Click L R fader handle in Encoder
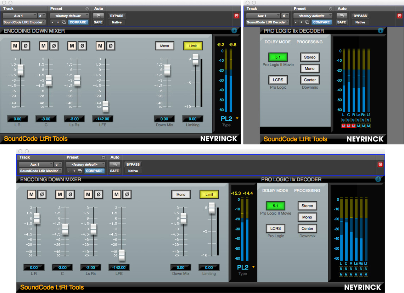Image resolution: width=404 pixels, height=293 pixels. coord(20,70)
